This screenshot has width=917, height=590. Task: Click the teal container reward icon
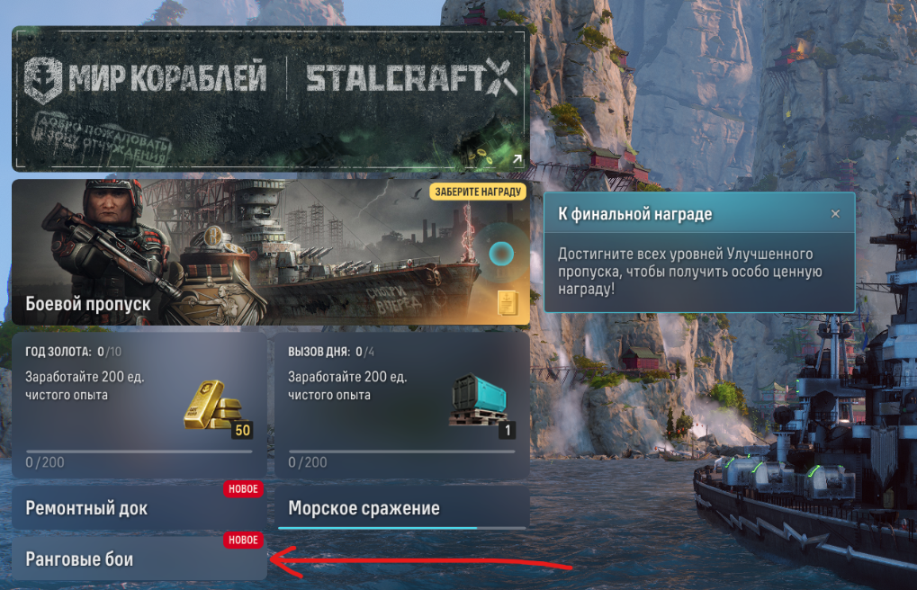(x=480, y=400)
